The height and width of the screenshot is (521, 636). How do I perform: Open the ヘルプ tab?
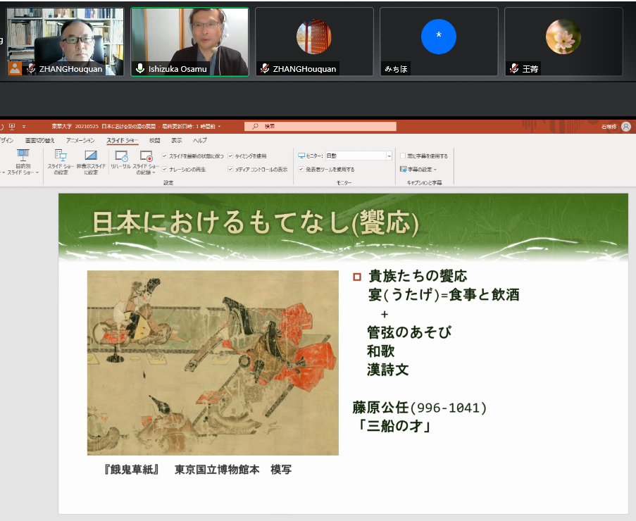click(x=200, y=141)
